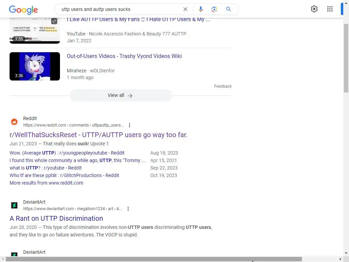The height and width of the screenshot is (262, 349).
Task: Click the deviantart.com megatoon1234 URL text
Action: tap(73, 209)
